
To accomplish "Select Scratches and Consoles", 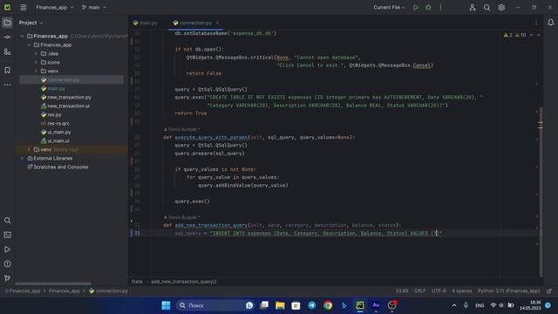I will click(60, 167).
